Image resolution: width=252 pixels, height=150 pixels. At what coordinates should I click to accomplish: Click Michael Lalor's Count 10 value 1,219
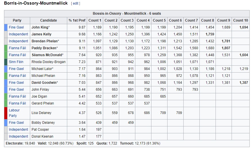244,69
